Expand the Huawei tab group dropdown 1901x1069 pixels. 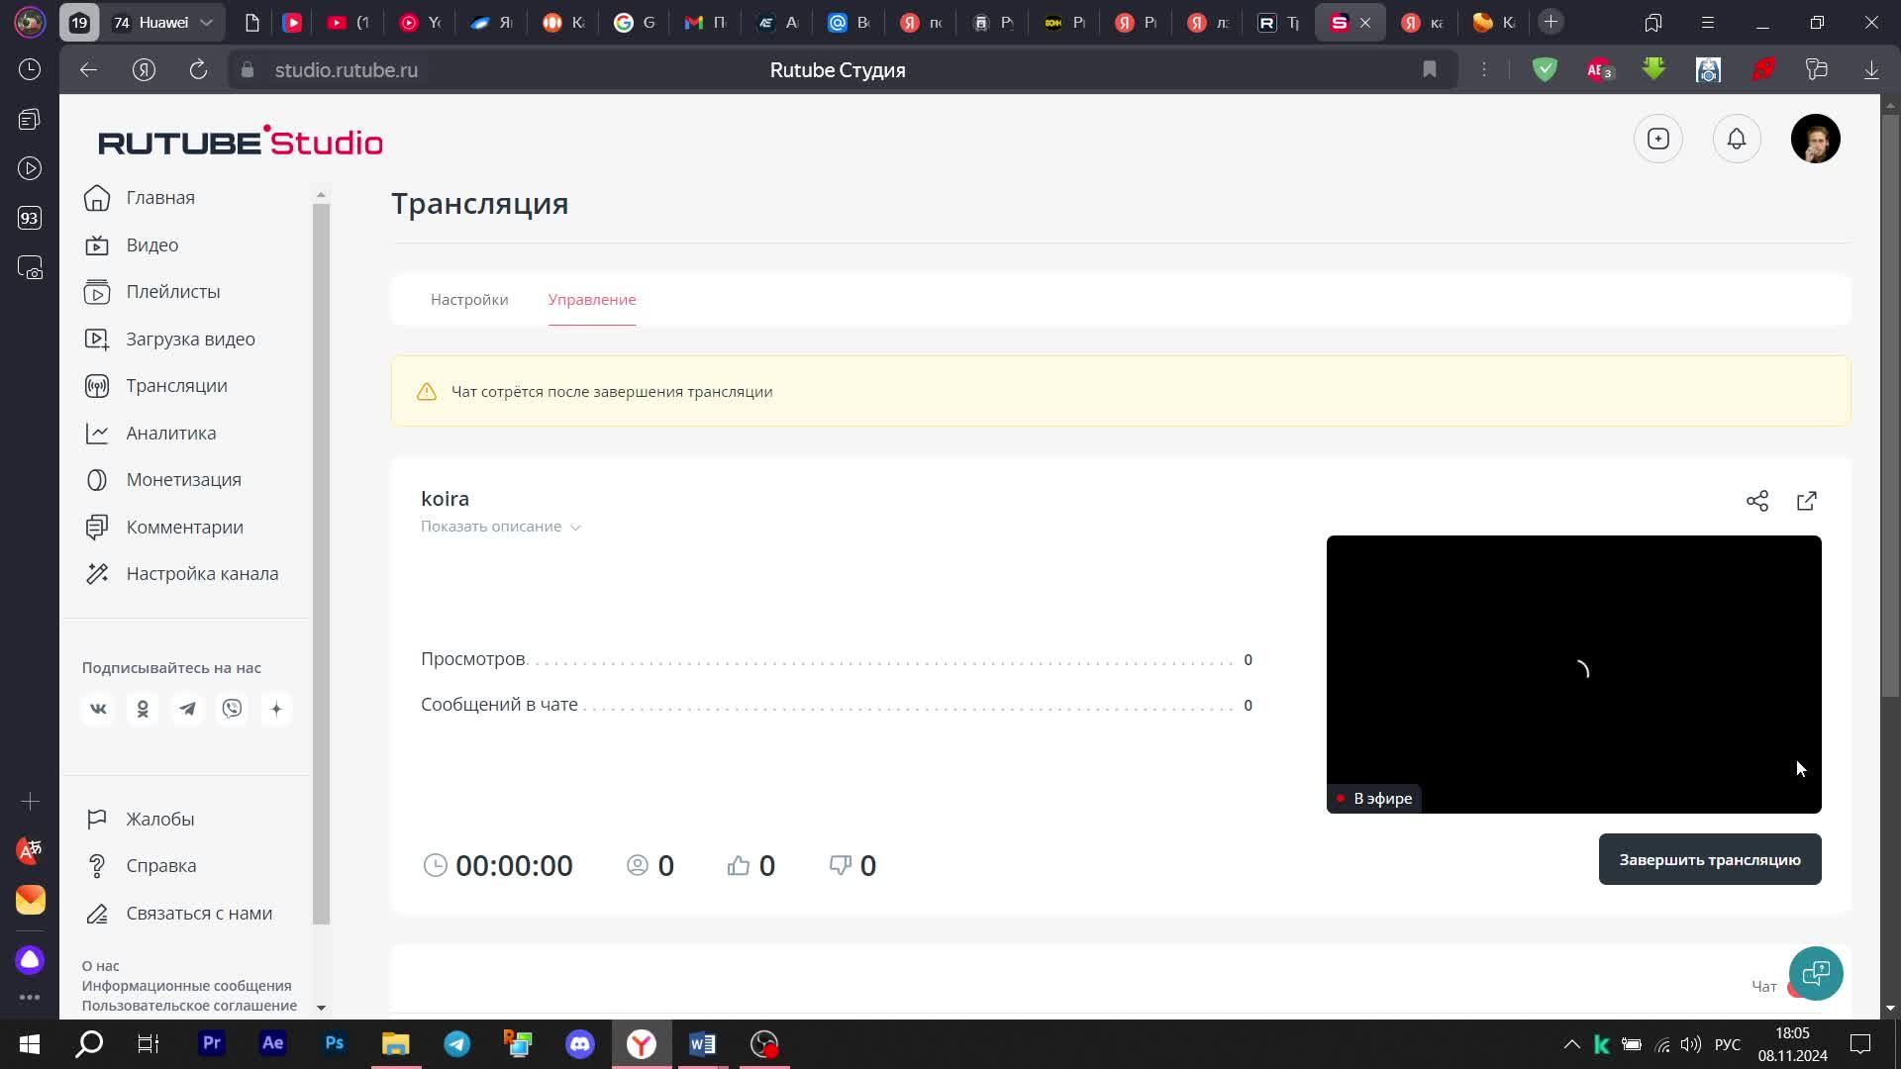click(206, 22)
